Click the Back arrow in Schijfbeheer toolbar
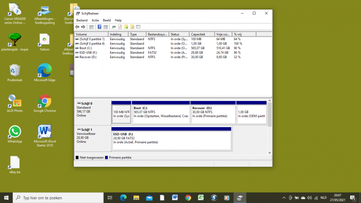This screenshot has width=361, height=203. point(77,27)
